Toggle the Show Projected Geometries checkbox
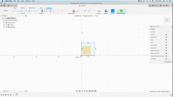The image size is (173, 97). [166, 56]
